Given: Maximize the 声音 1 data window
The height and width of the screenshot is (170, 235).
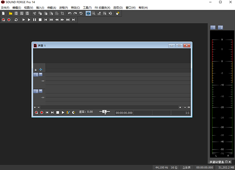Looking at the screenshot, I should coord(179,46).
